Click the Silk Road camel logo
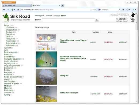Viewport: 140px width, 105px height. tap(6, 17)
